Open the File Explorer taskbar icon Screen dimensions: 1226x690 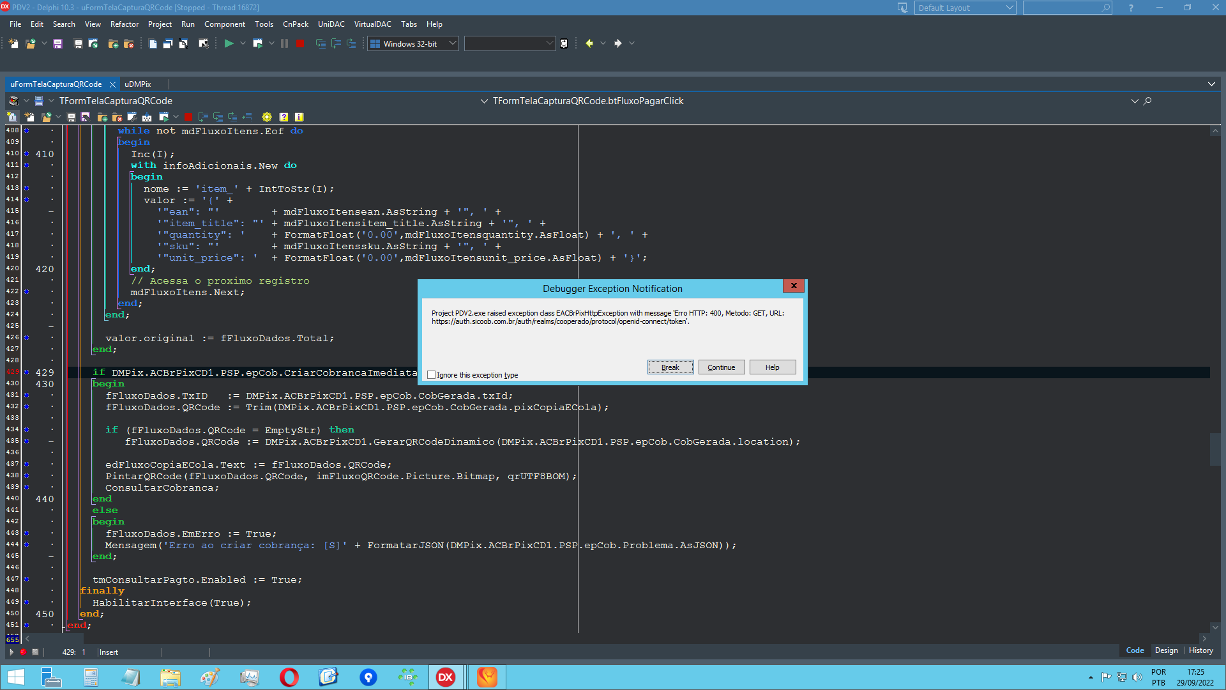point(170,677)
